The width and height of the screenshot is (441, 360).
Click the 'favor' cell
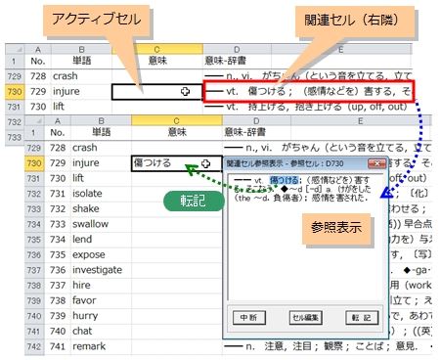(x=101, y=300)
